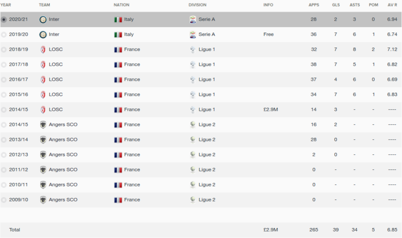Select the 2019/20 season radio button
The width and height of the screenshot is (402, 238).
pyautogui.click(x=4, y=35)
